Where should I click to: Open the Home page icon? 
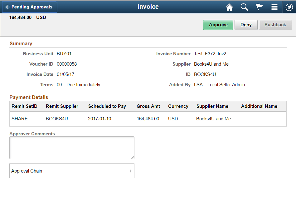coord(229,7)
